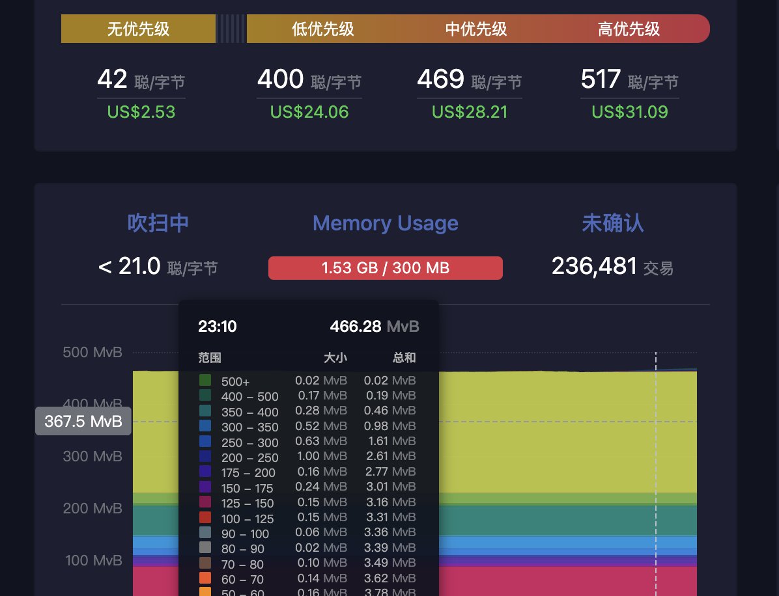Click the 1.53 GB / 300 MB memory bar
Viewport: 779px width, 596px height.
click(x=386, y=268)
